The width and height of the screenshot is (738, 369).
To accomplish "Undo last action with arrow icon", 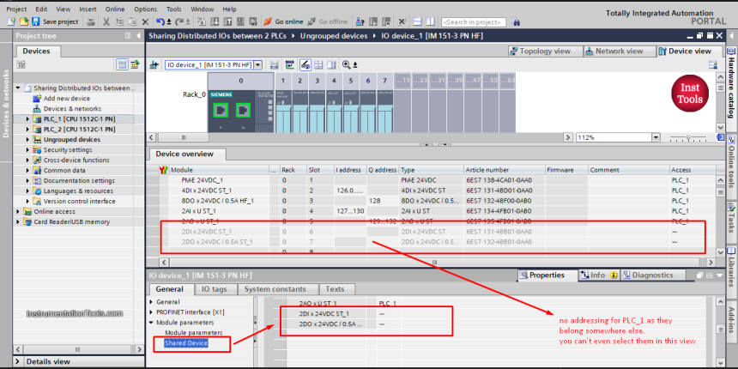I will (x=160, y=21).
